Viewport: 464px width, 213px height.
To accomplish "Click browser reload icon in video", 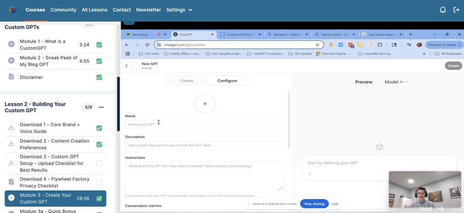I will point(147,45).
